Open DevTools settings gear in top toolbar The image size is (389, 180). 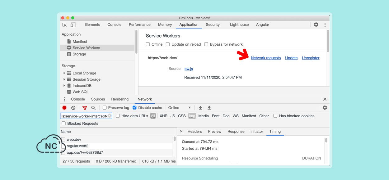point(316,25)
